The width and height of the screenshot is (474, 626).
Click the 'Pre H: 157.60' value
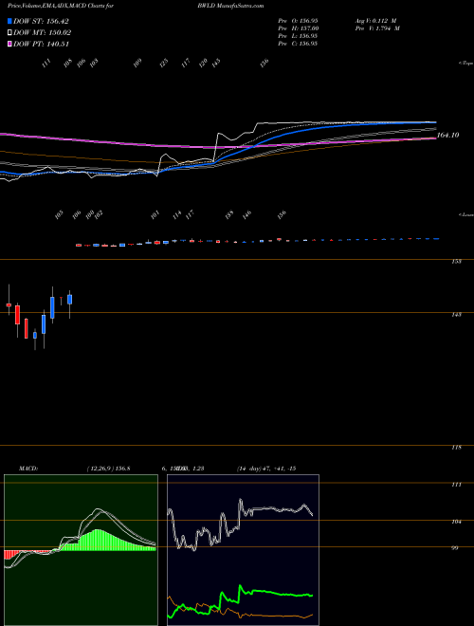coord(298,28)
